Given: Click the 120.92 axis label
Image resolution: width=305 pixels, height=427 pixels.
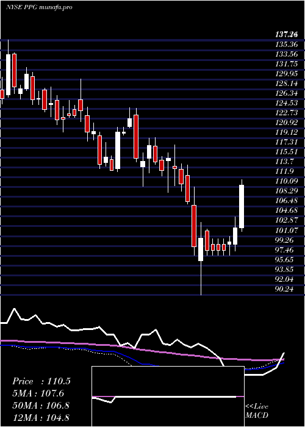Looking at the screenshot, I should click(286, 123).
